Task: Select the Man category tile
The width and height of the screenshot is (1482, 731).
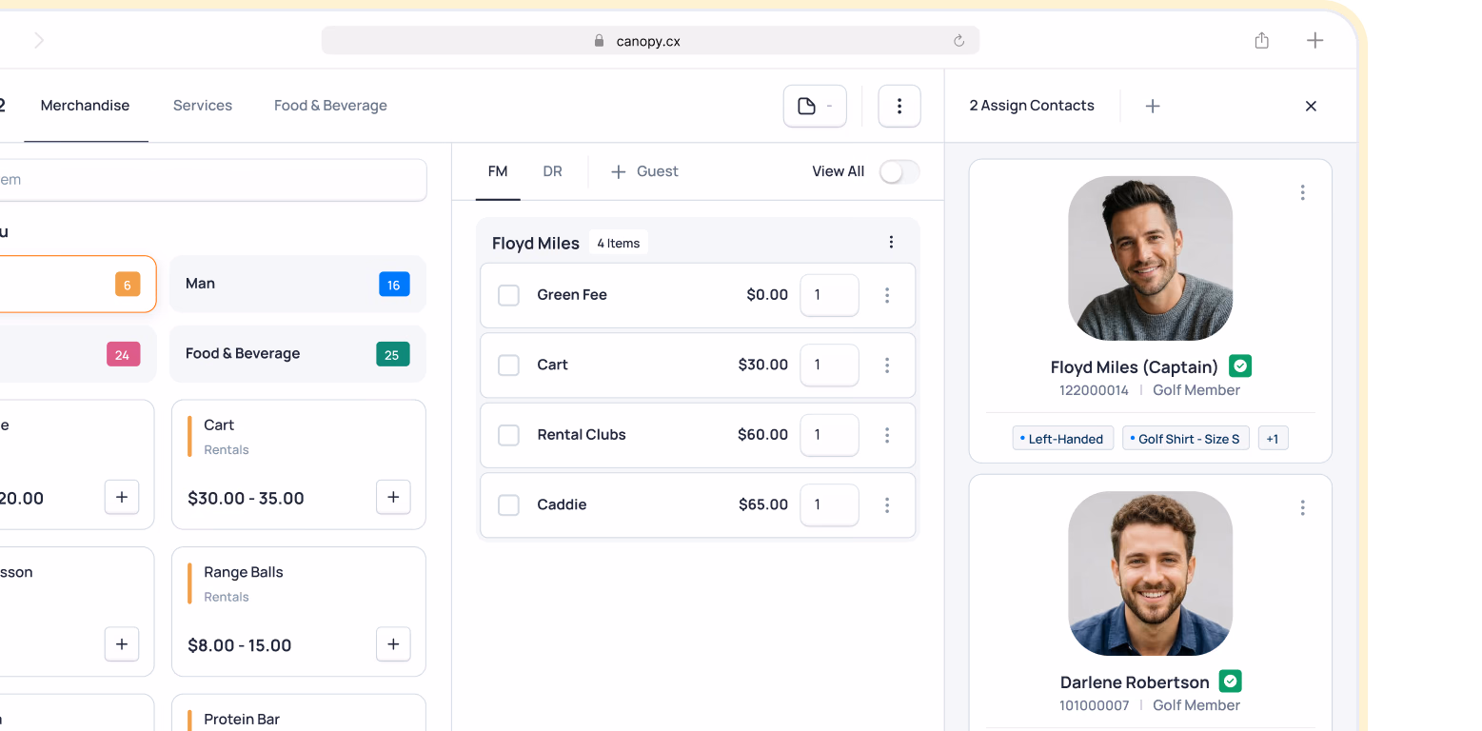Action: tap(298, 284)
